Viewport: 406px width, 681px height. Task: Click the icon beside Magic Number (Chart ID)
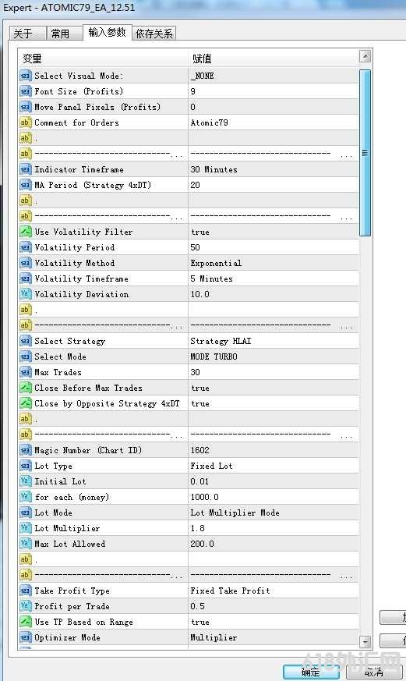pos(26,450)
